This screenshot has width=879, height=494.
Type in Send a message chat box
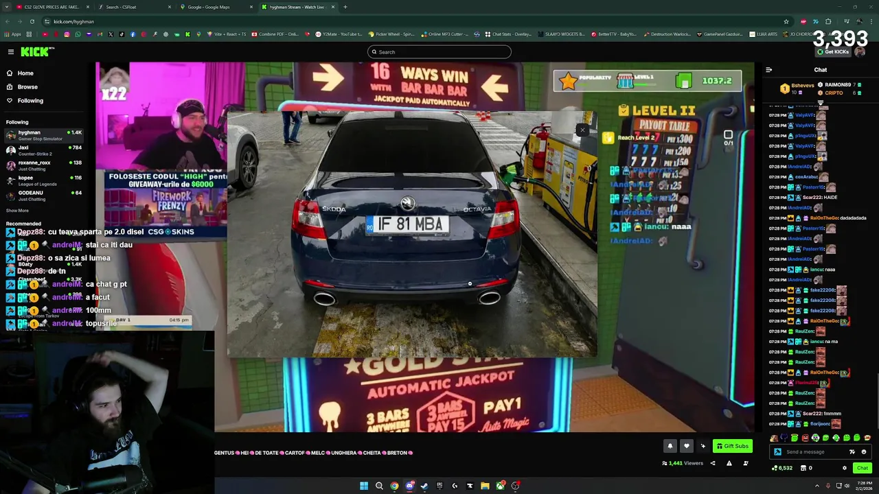point(814,451)
